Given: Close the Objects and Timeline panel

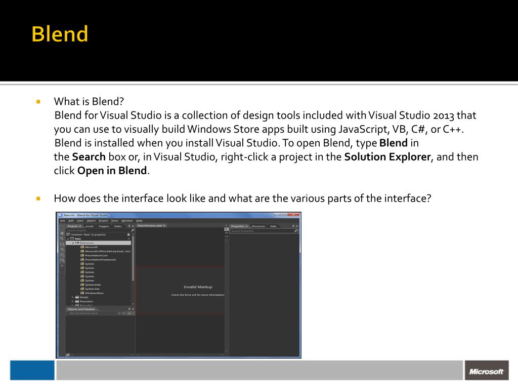Looking at the screenshot, I should click(133, 309).
